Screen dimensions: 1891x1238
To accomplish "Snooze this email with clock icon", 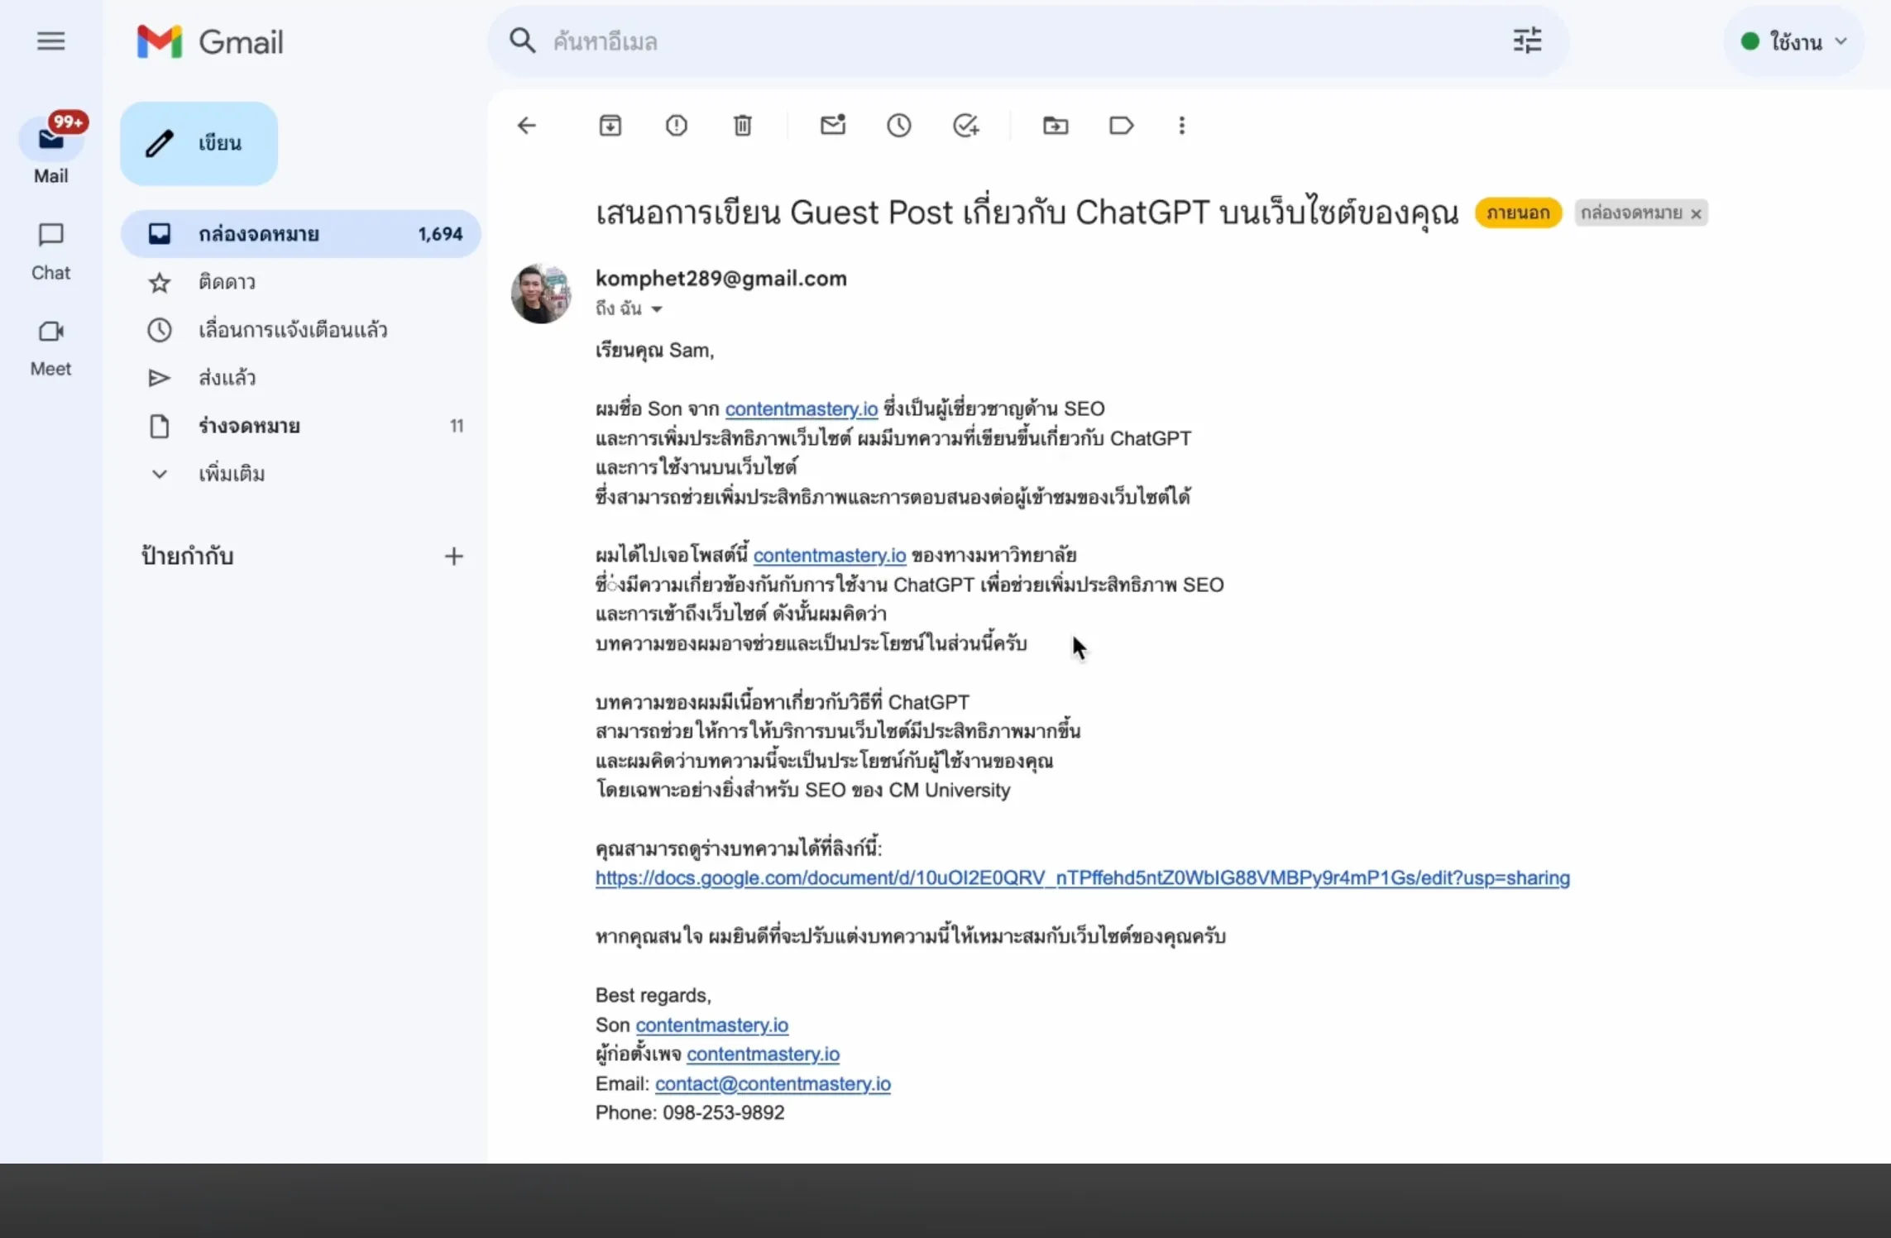I will point(899,126).
